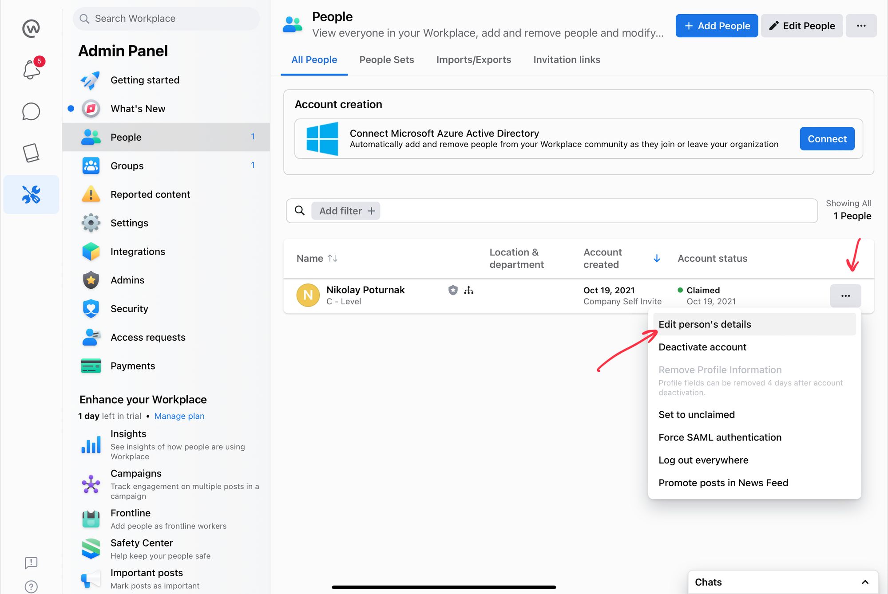Screen dimensions: 888x594
Task: Choose Log out everywhere option
Action: point(754,460)
